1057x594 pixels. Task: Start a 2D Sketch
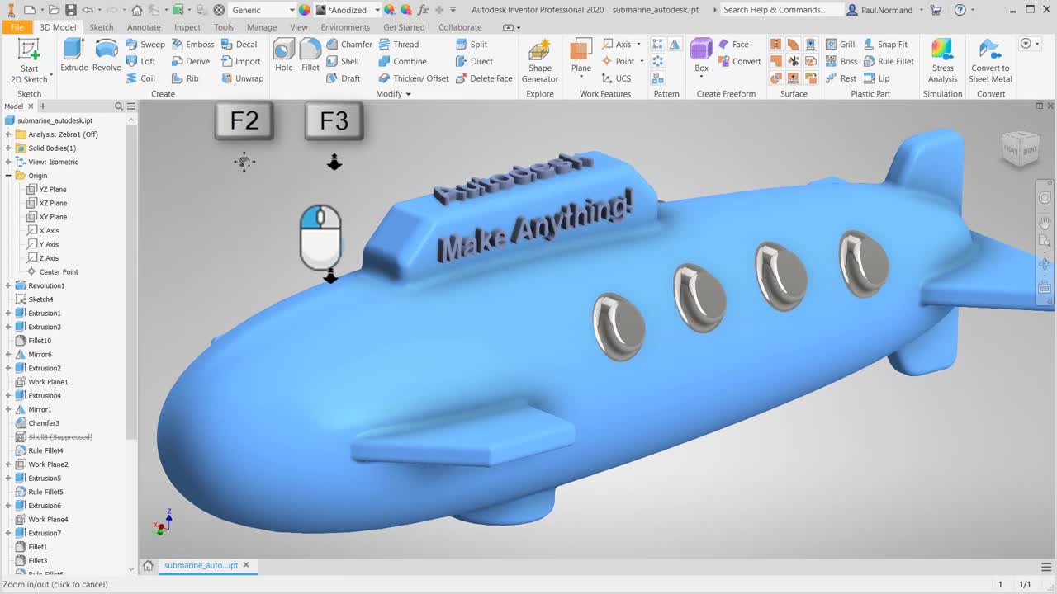tap(29, 60)
